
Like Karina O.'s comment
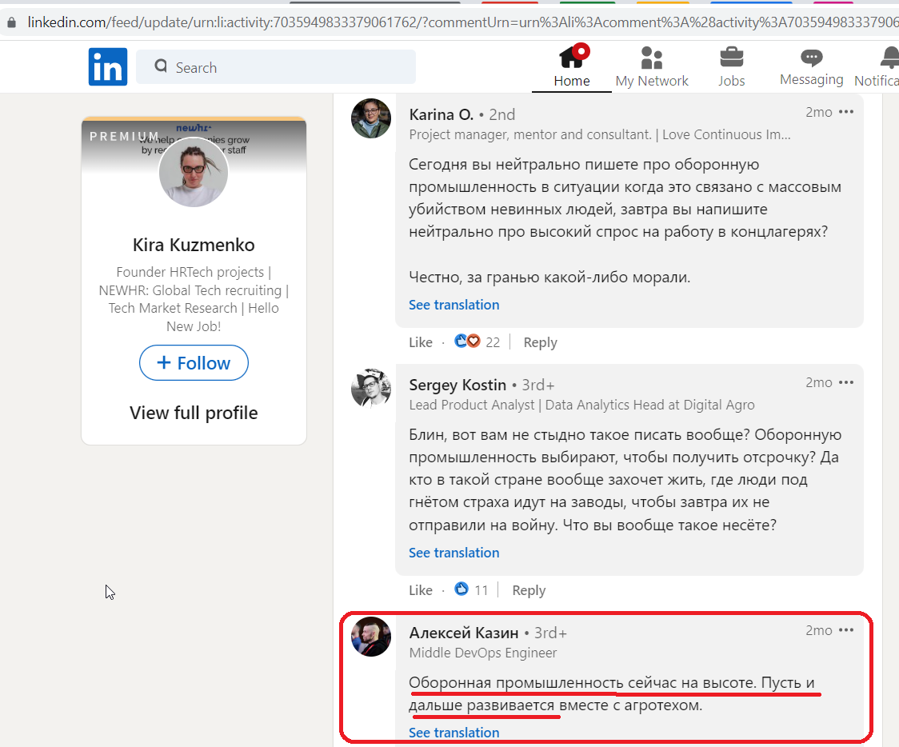tap(420, 342)
